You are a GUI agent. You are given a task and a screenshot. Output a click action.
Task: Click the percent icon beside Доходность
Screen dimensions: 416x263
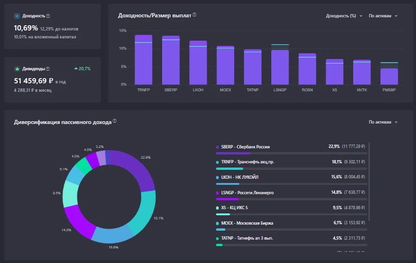click(17, 16)
